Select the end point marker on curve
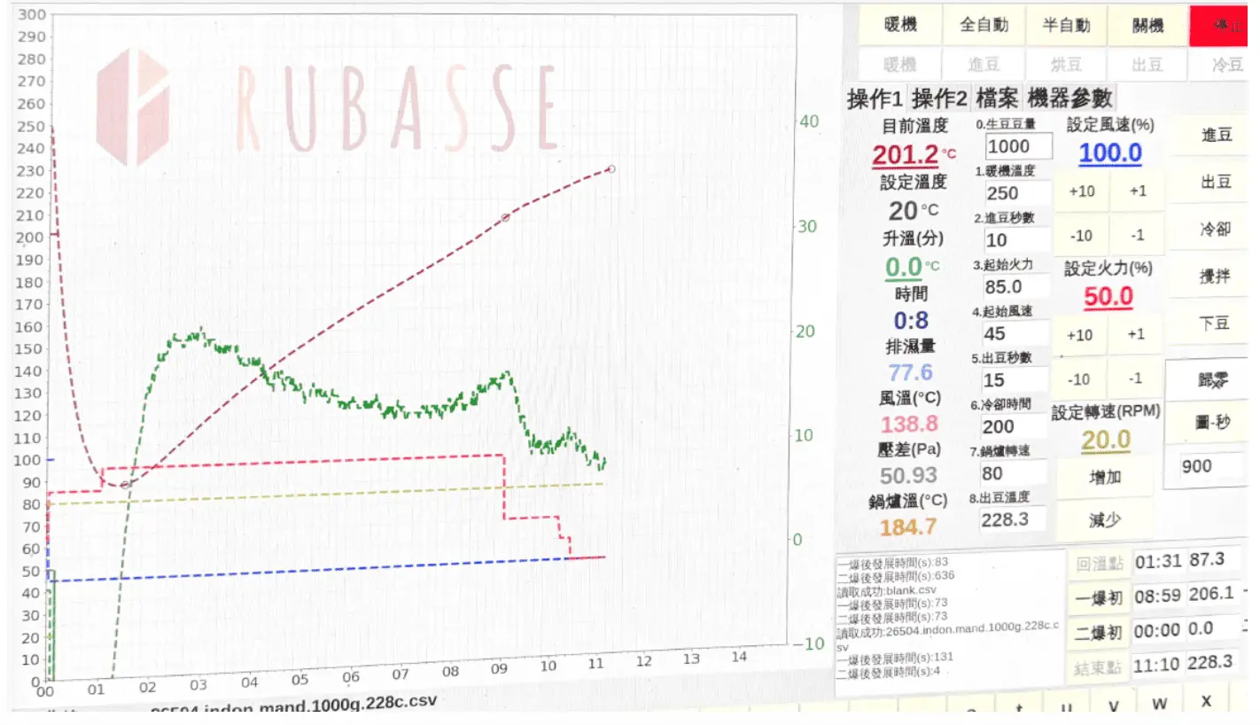This screenshot has height=725, width=1260. (x=611, y=168)
